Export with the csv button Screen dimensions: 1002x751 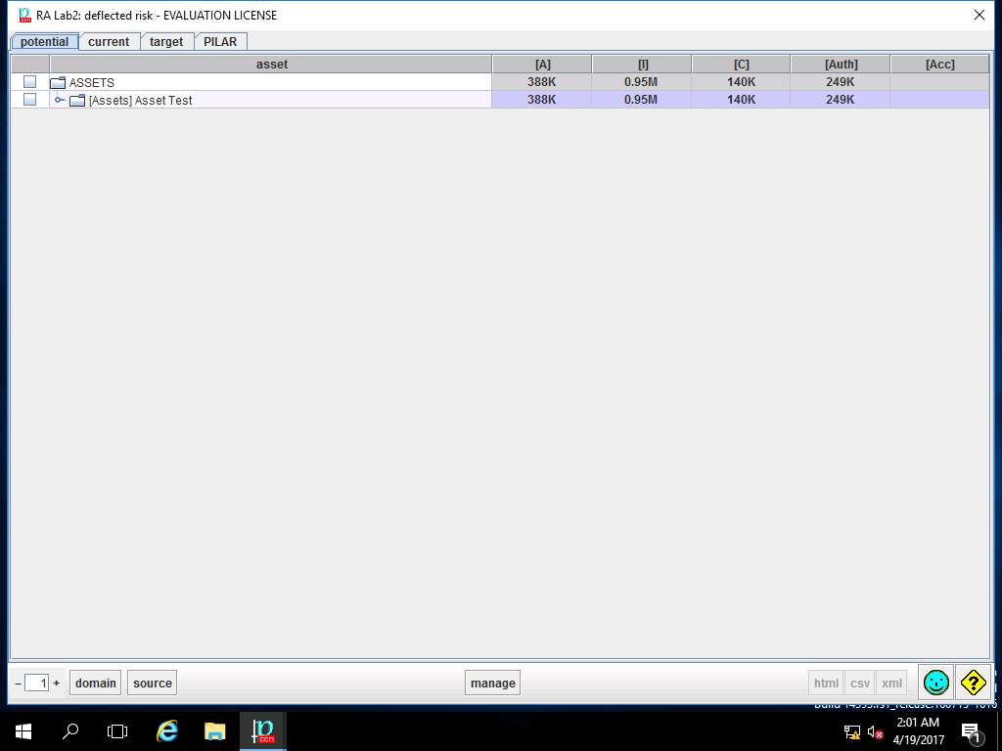(859, 683)
